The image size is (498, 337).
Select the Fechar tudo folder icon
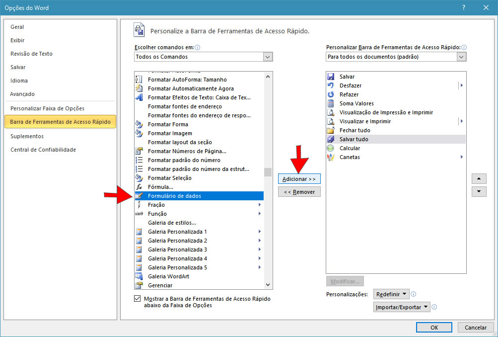[331, 130]
